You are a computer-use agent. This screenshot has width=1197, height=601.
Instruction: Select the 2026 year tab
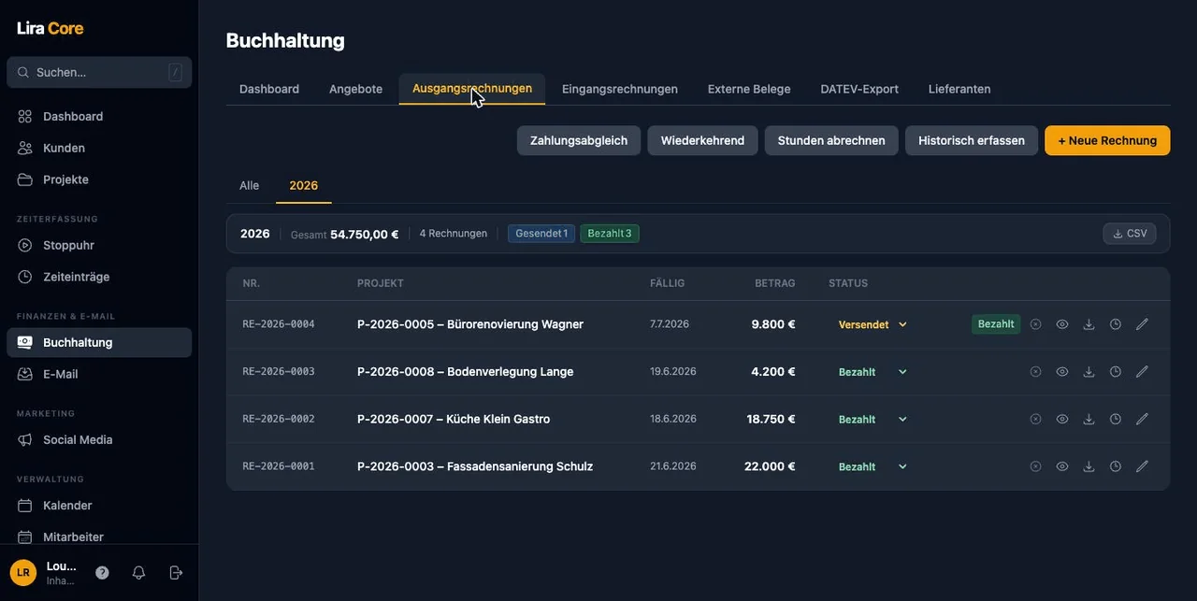point(304,185)
